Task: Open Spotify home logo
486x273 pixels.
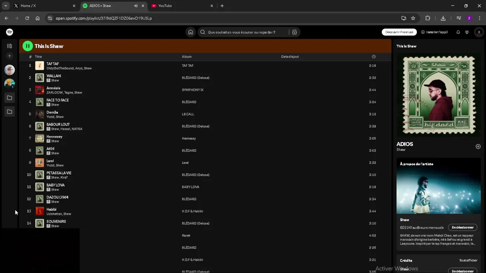Action: coord(9,32)
